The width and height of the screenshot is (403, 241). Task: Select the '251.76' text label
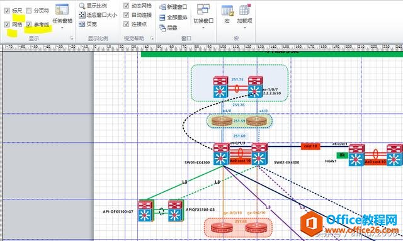(x=239, y=105)
